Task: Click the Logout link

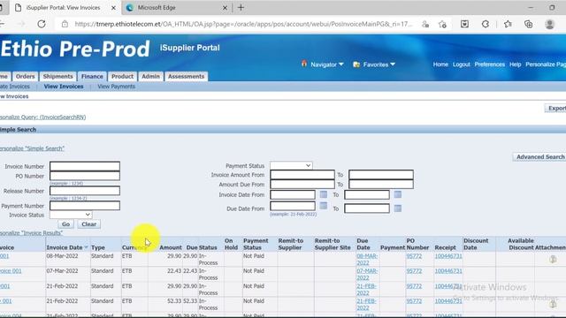Action: pyautogui.click(x=462, y=64)
